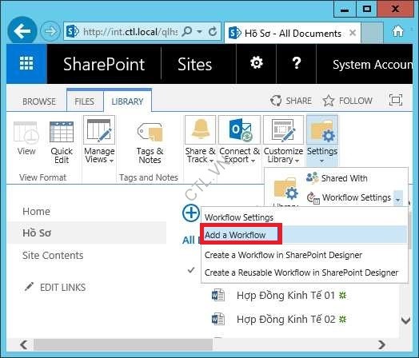Click the horizontal scrollbar left arrow
The width and height of the screenshot is (419, 358).
[x=24, y=344]
